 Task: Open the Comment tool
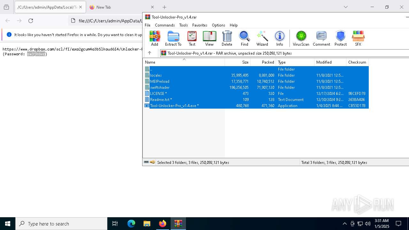click(x=321, y=39)
